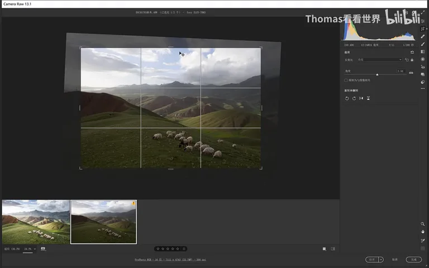The image size is (429, 268).
Task: Flip the image vertically
Action: [x=368, y=98]
